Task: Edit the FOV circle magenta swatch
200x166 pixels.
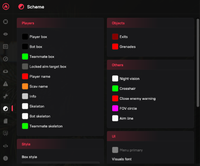Action: click(115, 108)
